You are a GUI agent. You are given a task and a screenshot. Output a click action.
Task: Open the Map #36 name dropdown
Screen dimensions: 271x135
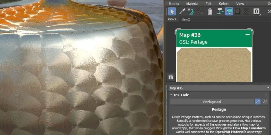coord(267,88)
